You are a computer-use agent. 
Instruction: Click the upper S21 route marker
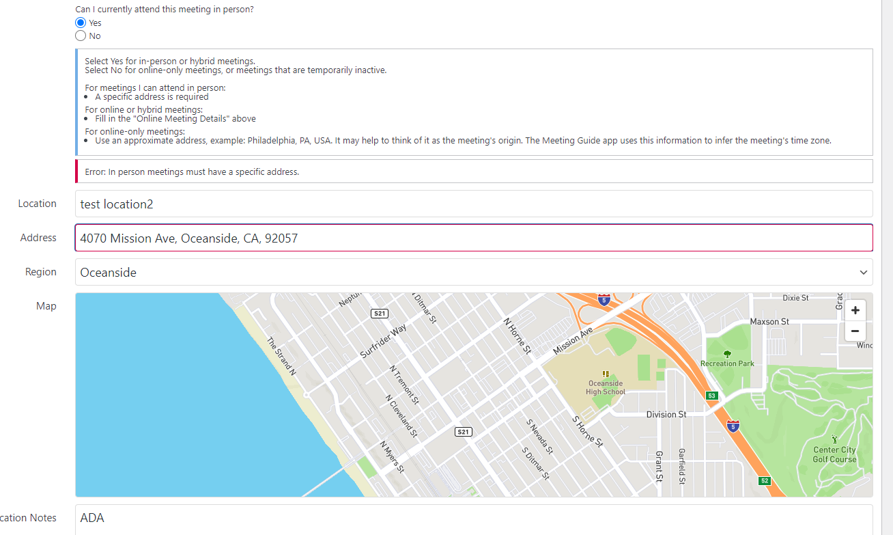[380, 313]
